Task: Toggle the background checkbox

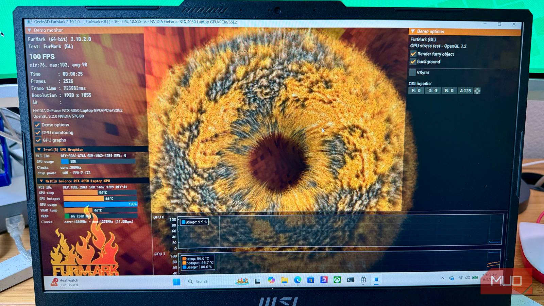Action: point(413,62)
